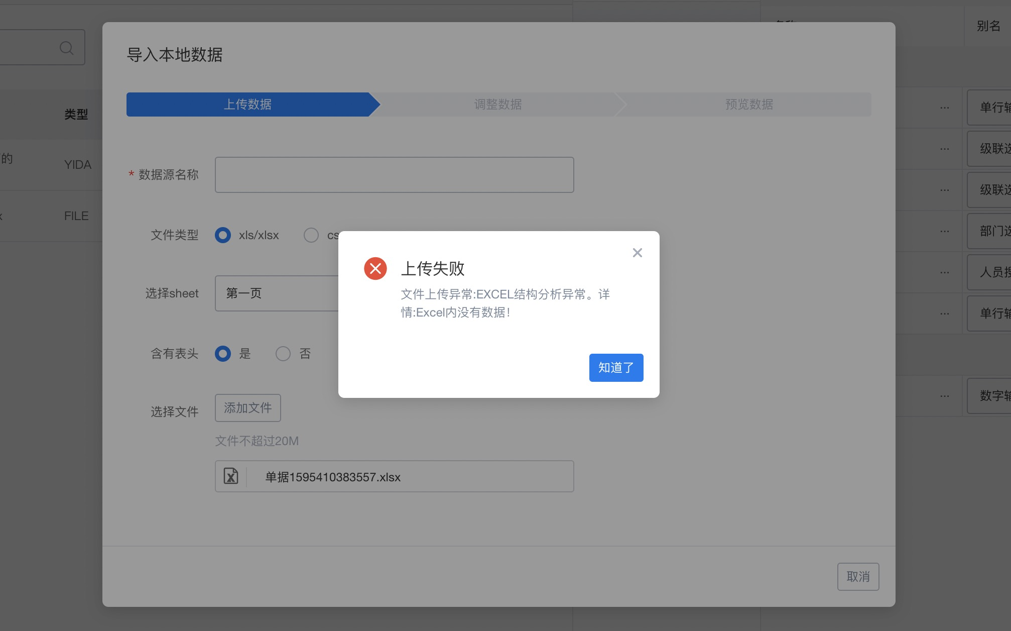Click the red error icon in alert
This screenshot has height=631, width=1011.
pyautogui.click(x=375, y=268)
